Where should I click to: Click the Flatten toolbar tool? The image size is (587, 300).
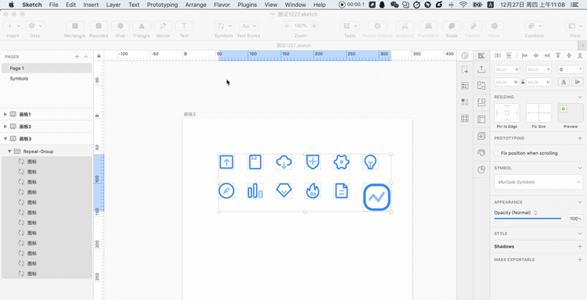(x=473, y=26)
